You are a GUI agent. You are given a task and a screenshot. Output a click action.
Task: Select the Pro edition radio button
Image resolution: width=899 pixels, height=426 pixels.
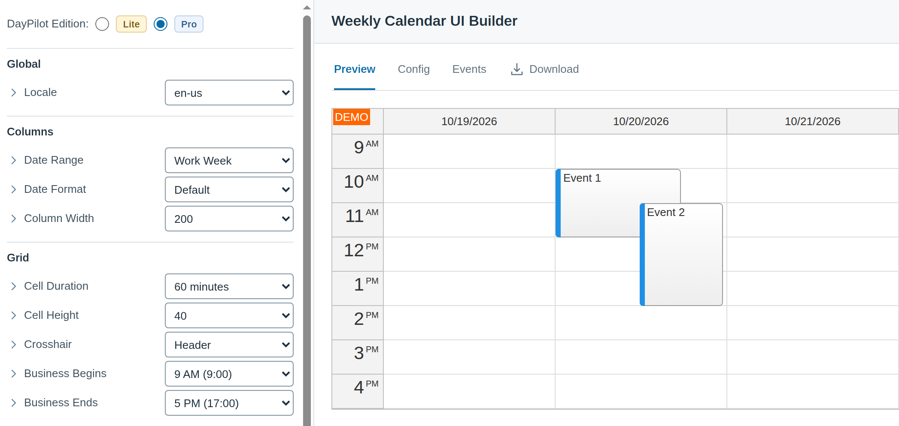pos(161,24)
